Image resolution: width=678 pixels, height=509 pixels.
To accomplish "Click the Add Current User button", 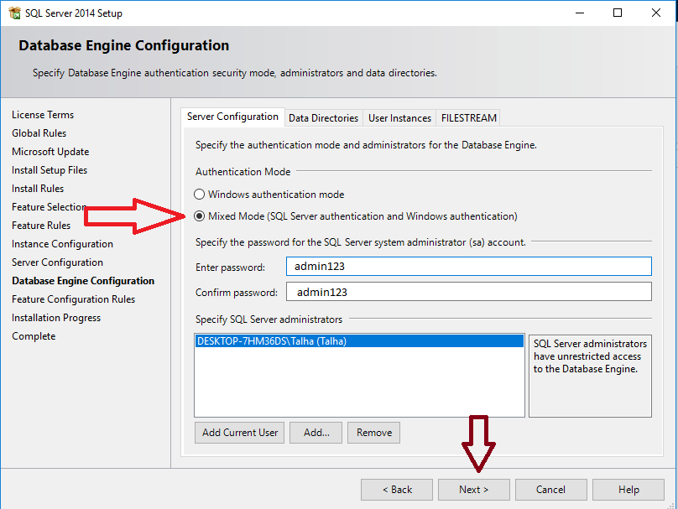I will 239,433.
